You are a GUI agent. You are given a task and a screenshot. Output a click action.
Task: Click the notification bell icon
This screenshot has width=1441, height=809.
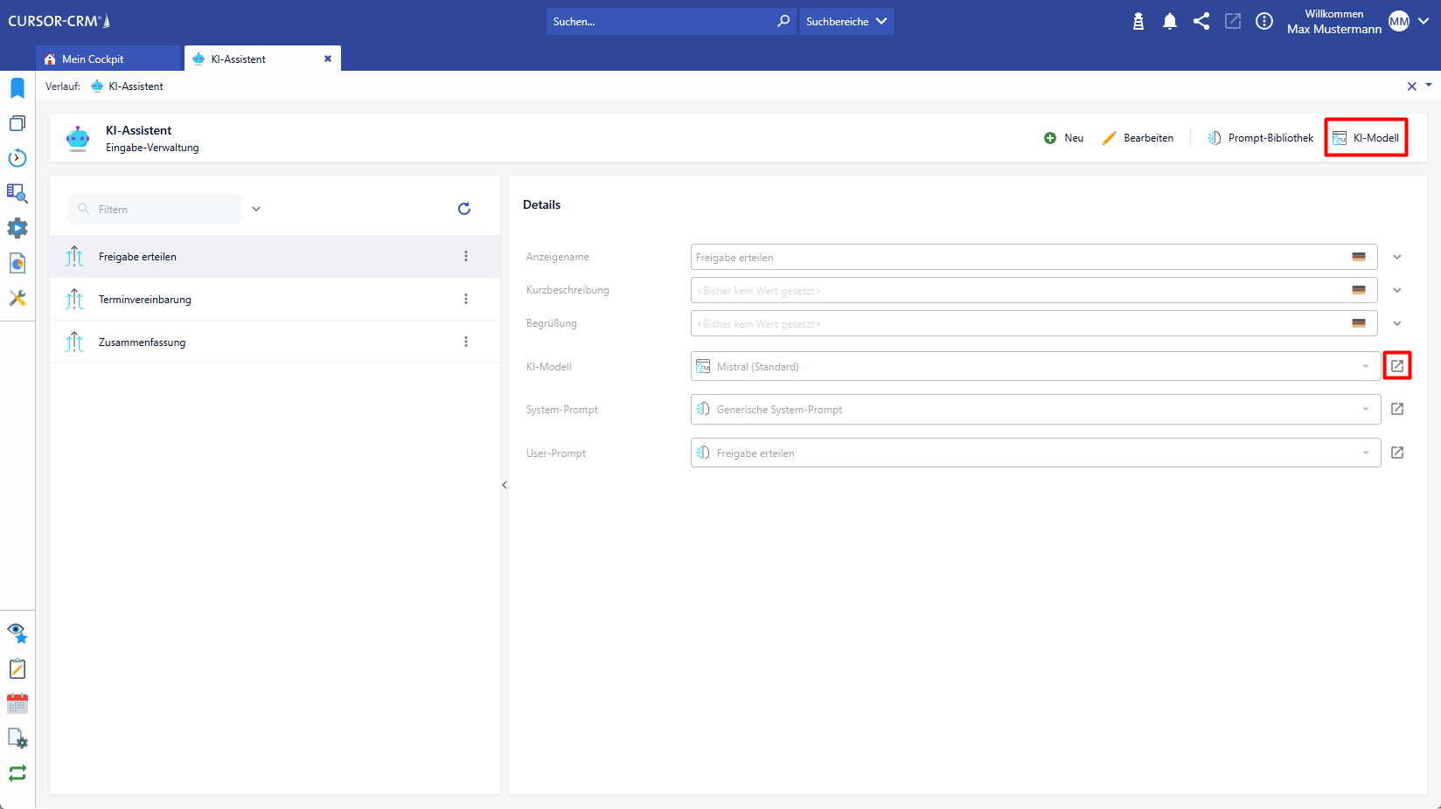1169,22
